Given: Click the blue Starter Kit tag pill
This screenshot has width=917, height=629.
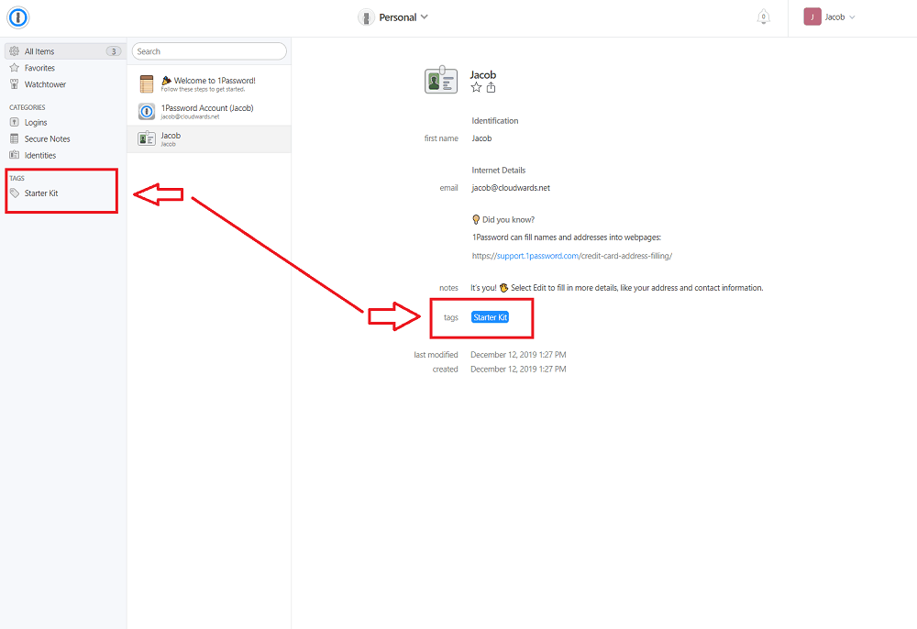Looking at the screenshot, I should (489, 316).
